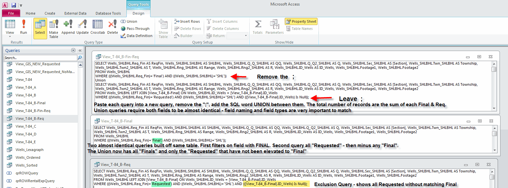Click the Delete query icon

point(112,27)
